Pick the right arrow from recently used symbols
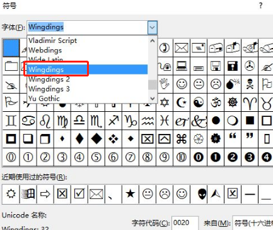Image resolution: width=273 pixels, height=230 pixels. pos(45,194)
